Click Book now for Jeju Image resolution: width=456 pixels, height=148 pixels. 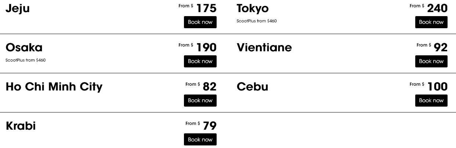pos(200,22)
